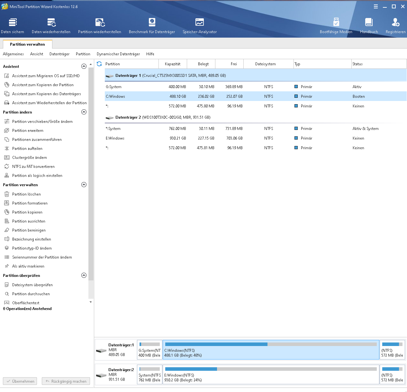Open Partition wiederherstellen tool
Image resolution: width=407 pixels, height=392 pixels.
pyautogui.click(x=100, y=26)
